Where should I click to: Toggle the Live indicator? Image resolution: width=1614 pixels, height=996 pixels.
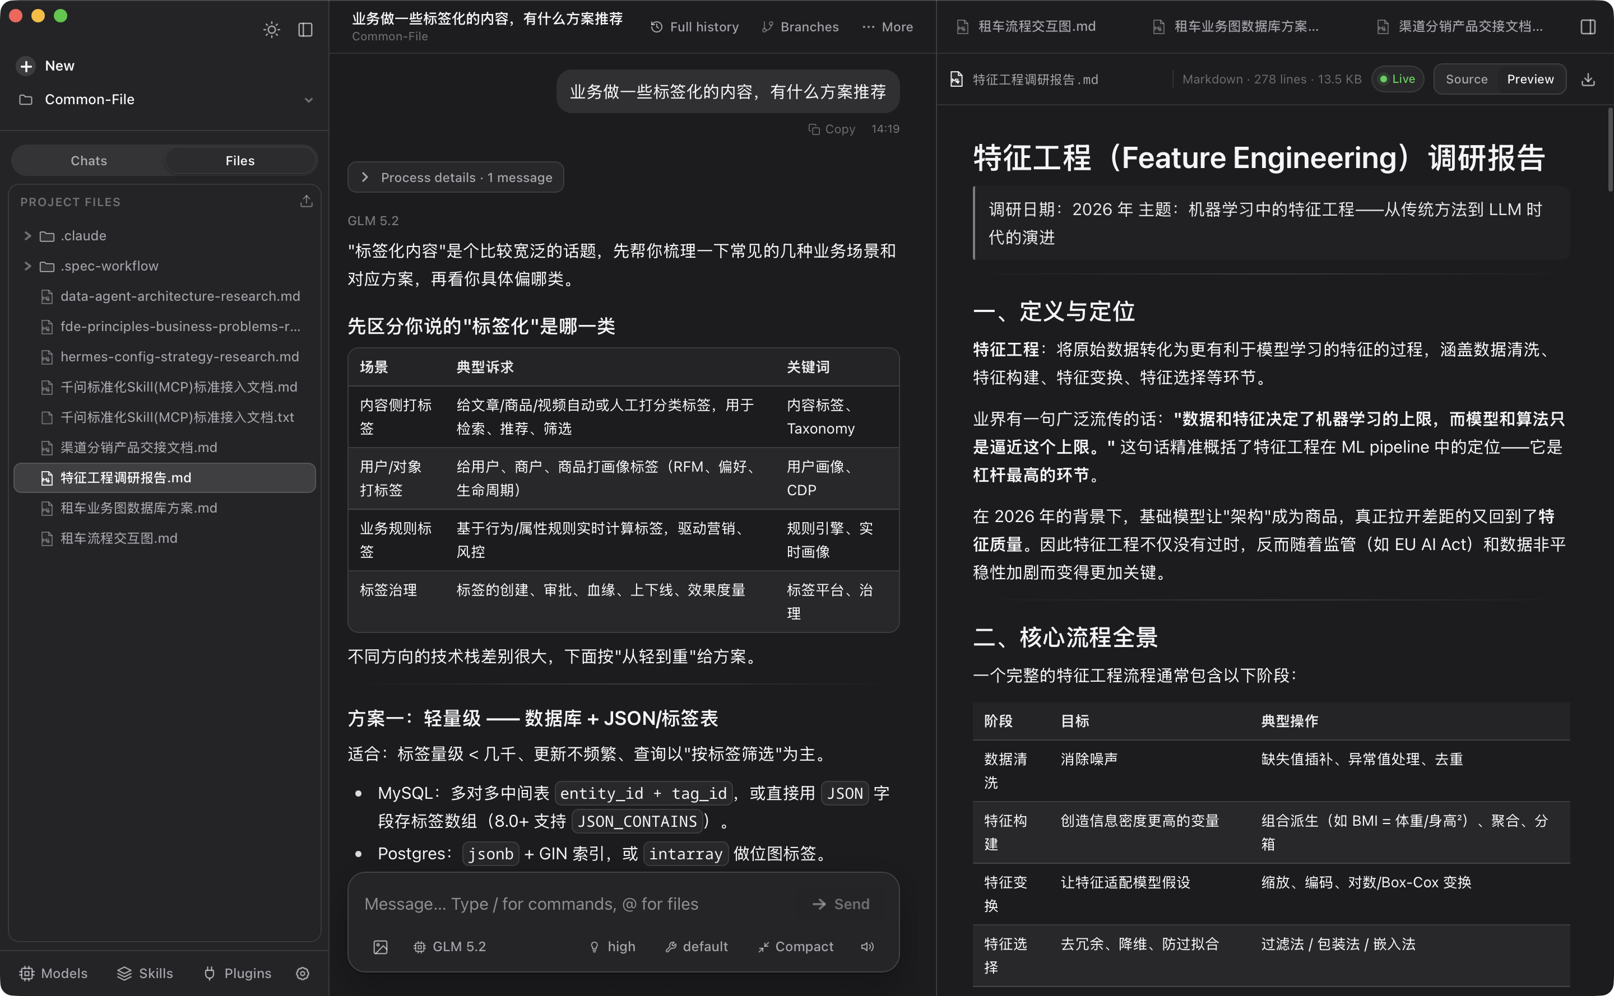(x=1397, y=79)
